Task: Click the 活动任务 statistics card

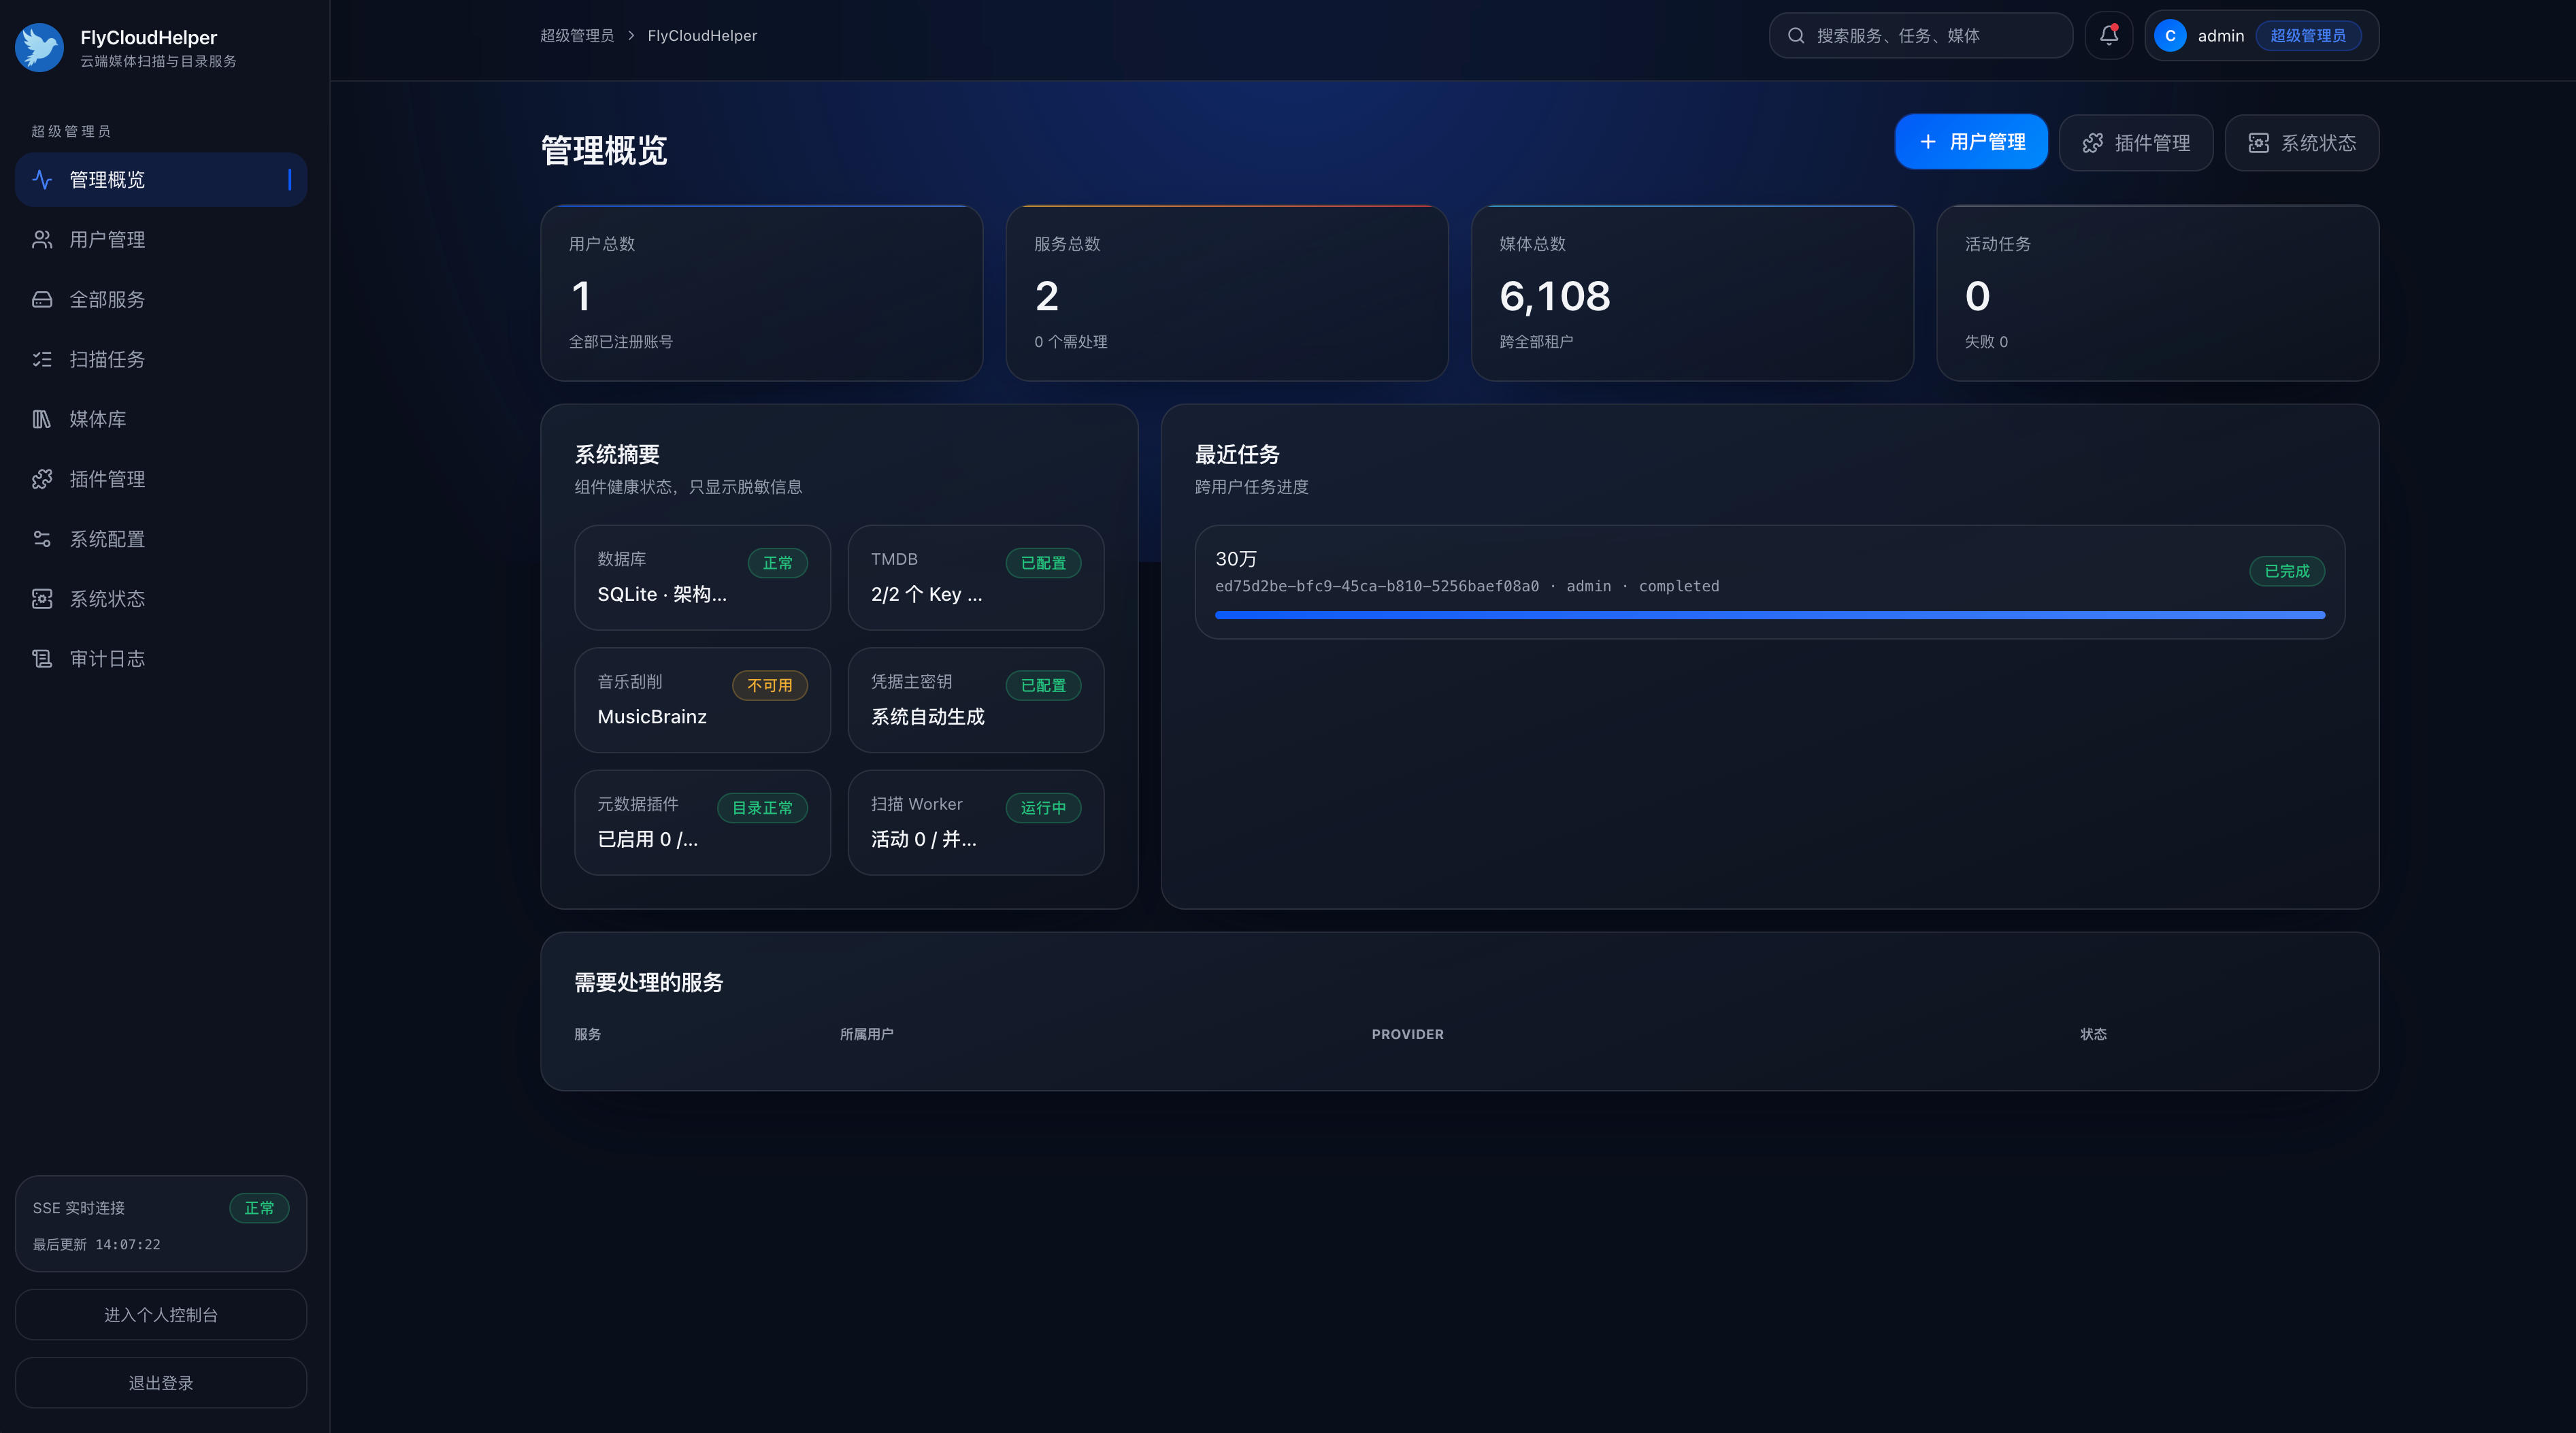Action: pos(2157,293)
